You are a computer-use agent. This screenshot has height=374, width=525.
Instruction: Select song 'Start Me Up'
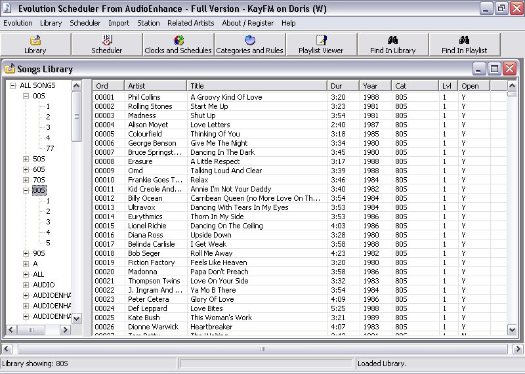(209, 106)
